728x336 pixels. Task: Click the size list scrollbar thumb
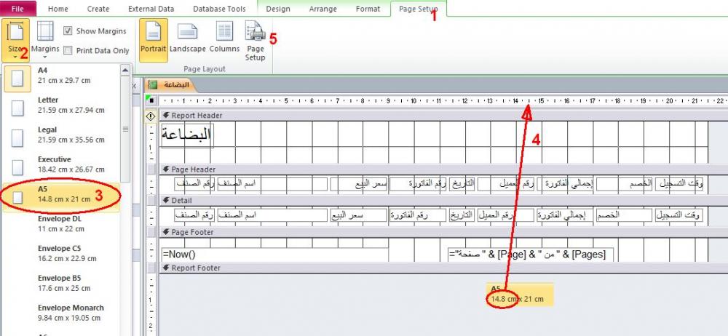point(125,129)
